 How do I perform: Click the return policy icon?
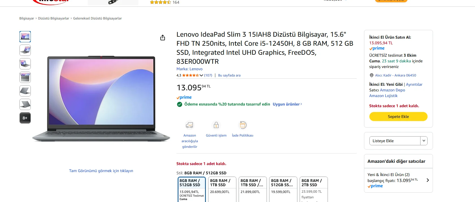click(243, 125)
